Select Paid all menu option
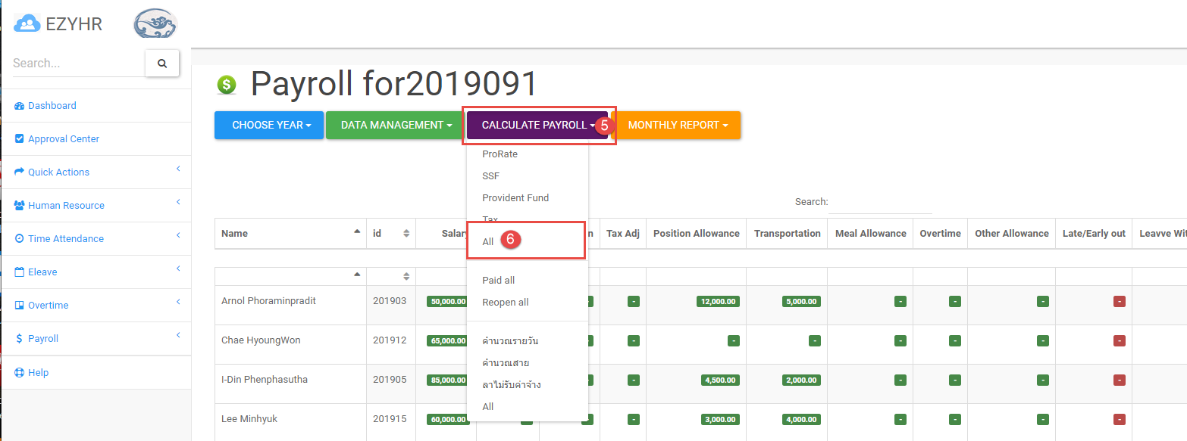Screen dimensions: 1187x441 point(498,281)
